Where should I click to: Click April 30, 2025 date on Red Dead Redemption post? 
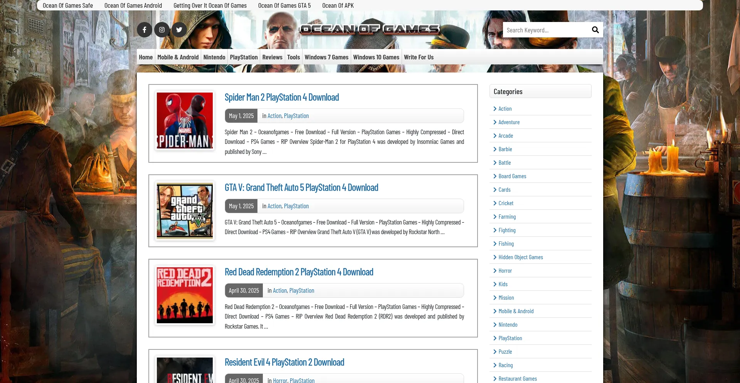pyautogui.click(x=244, y=290)
